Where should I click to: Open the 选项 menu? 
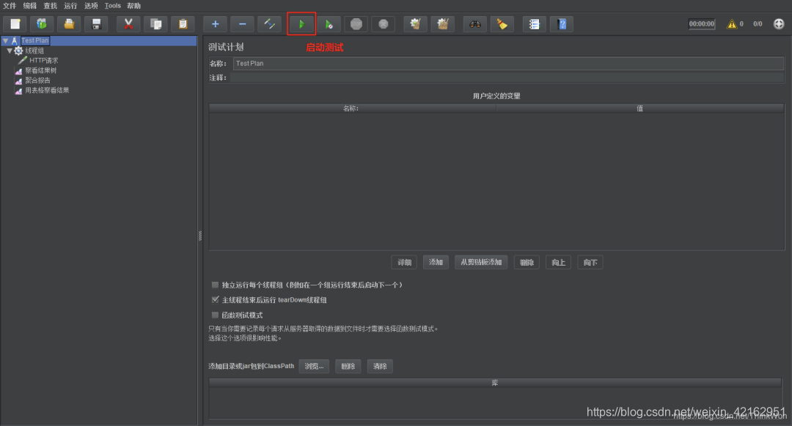pyautogui.click(x=90, y=5)
